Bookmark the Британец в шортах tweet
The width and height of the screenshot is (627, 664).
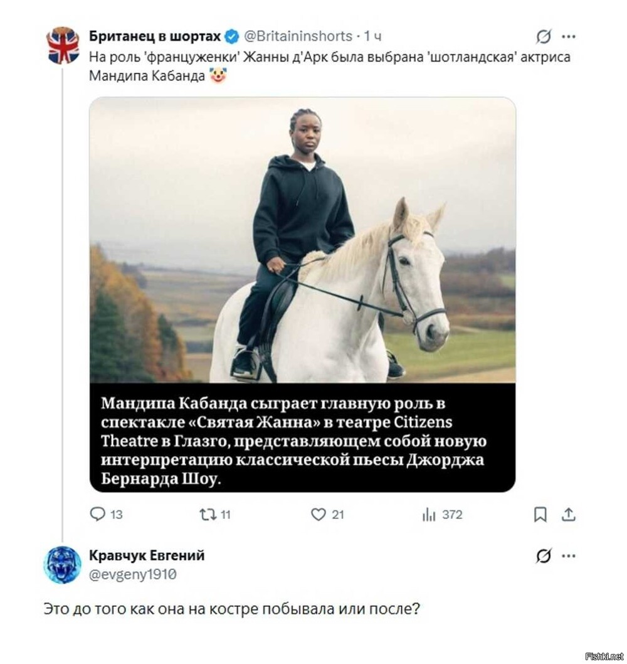tap(540, 515)
